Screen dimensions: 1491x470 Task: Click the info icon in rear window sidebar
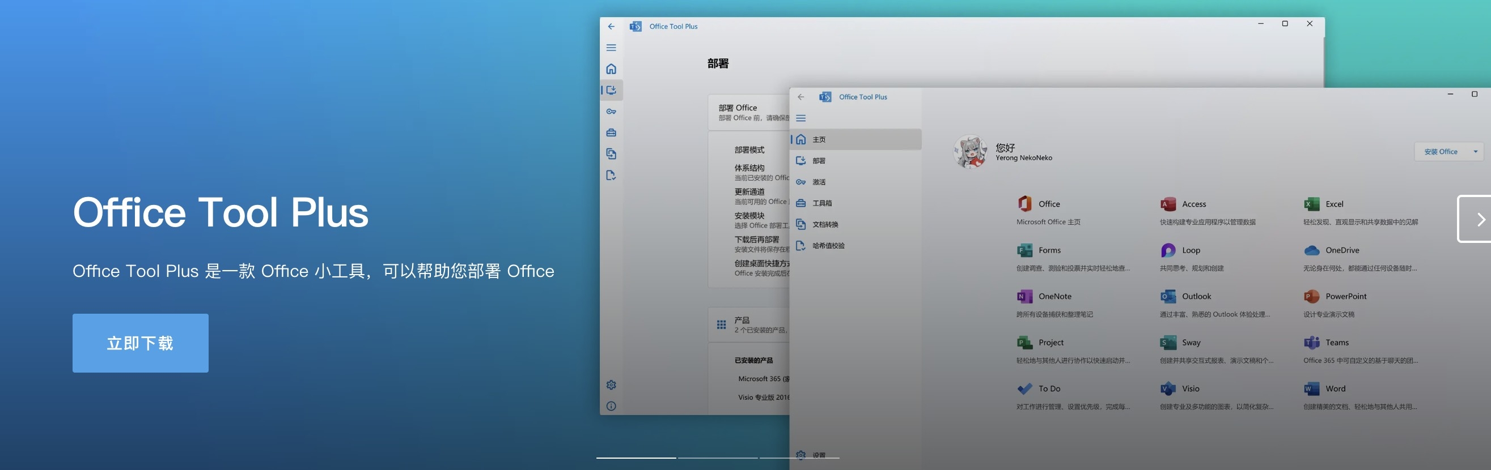click(x=611, y=407)
